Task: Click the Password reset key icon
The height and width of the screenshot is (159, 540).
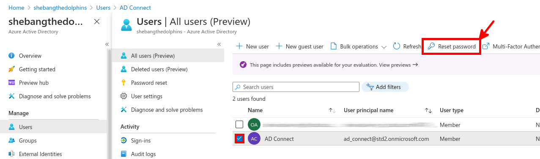Action: pos(124,83)
